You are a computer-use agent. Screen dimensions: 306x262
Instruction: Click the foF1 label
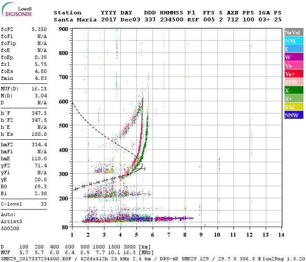7,36
